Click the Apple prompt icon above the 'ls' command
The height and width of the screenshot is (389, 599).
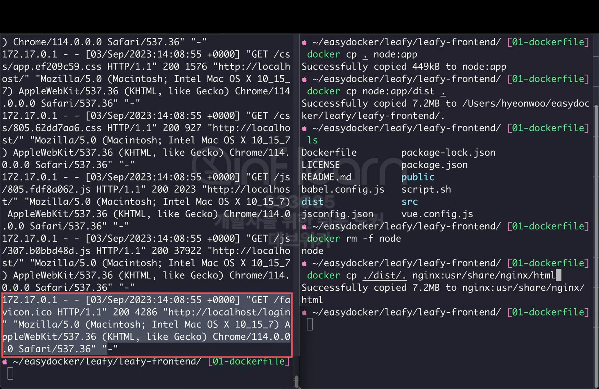pos(305,128)
